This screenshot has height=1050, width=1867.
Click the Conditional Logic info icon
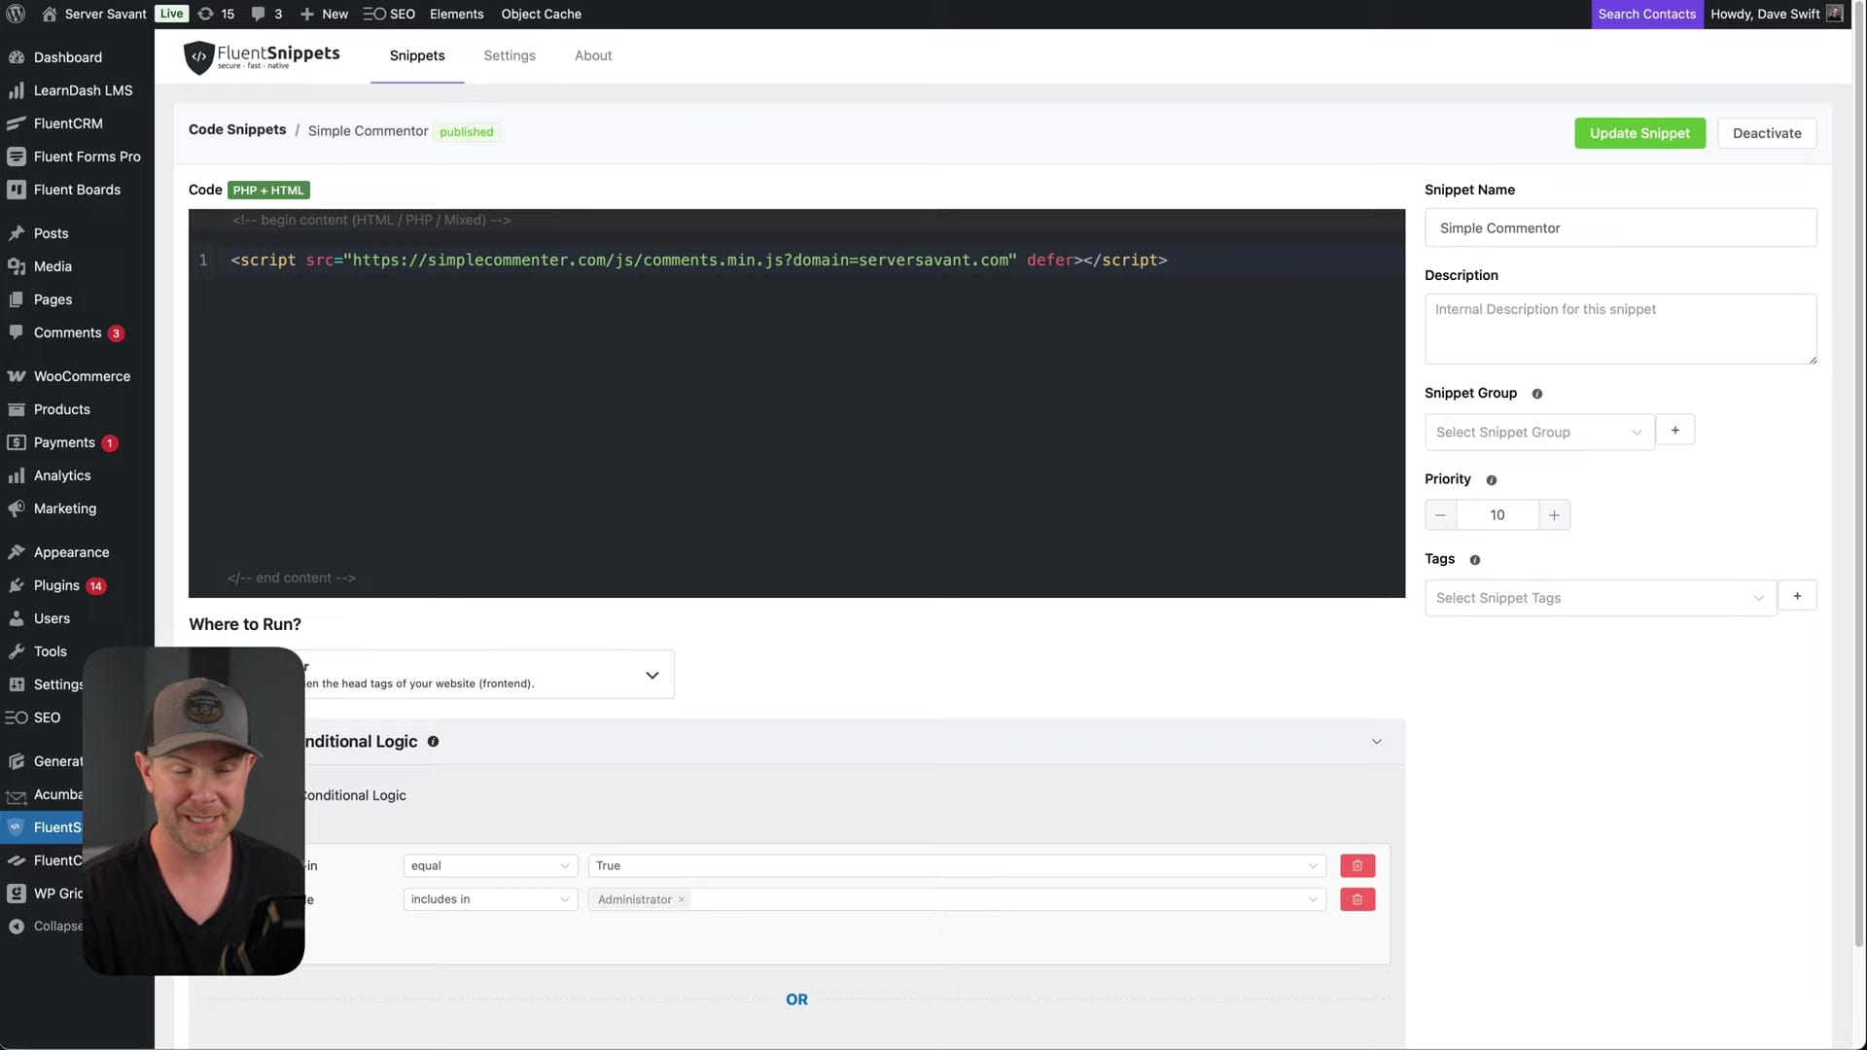(433, 742)
